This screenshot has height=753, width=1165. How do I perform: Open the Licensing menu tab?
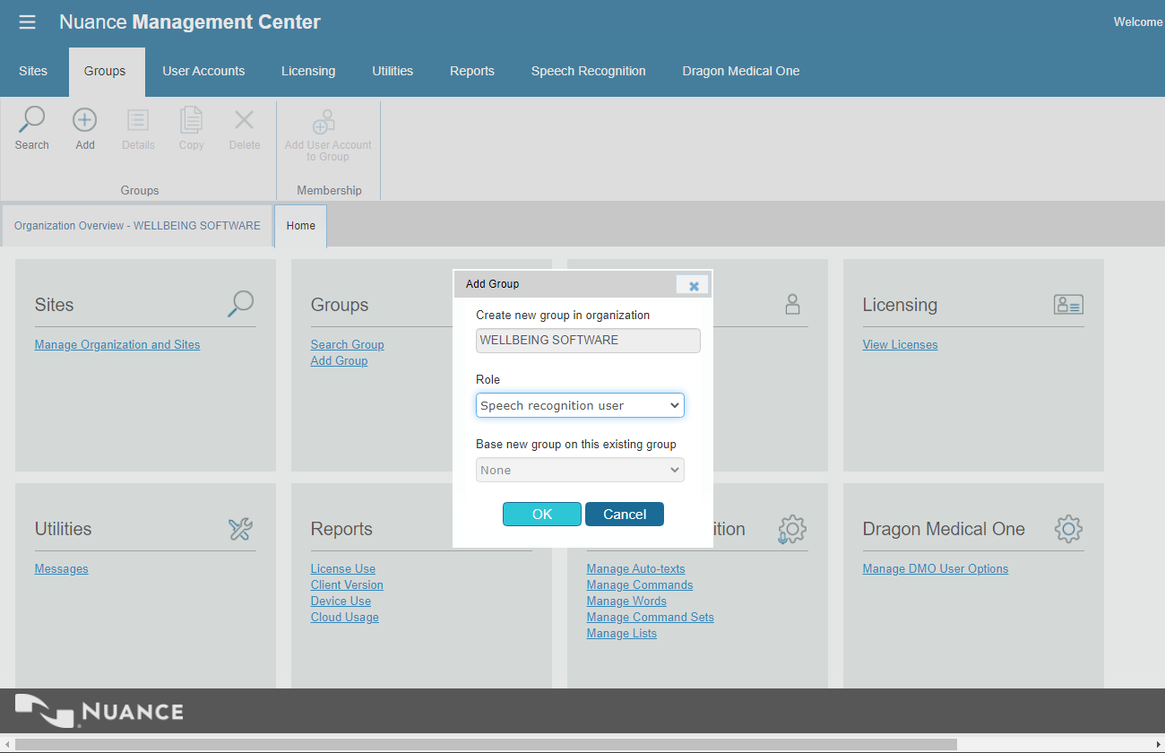pyautogui.click(x=308, y=71)
